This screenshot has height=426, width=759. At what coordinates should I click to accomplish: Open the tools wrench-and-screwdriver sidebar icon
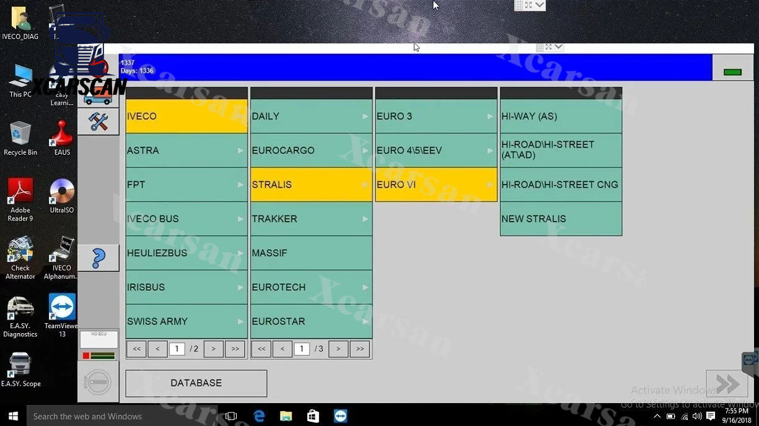coord(99,121)
